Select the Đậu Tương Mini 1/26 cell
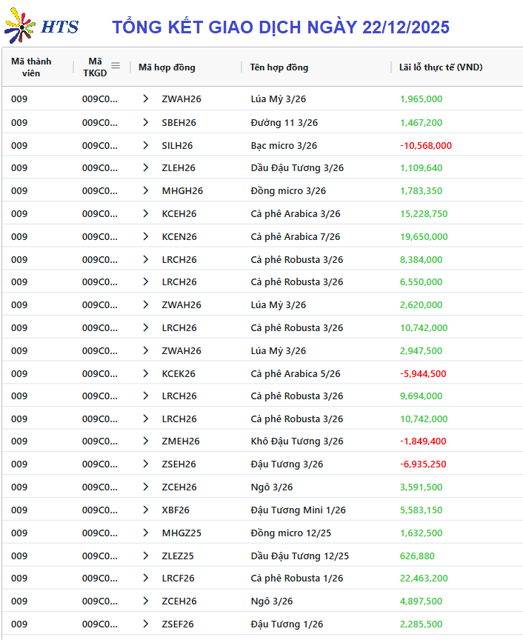Screen dimensions: 523x640 coord(298,510)
